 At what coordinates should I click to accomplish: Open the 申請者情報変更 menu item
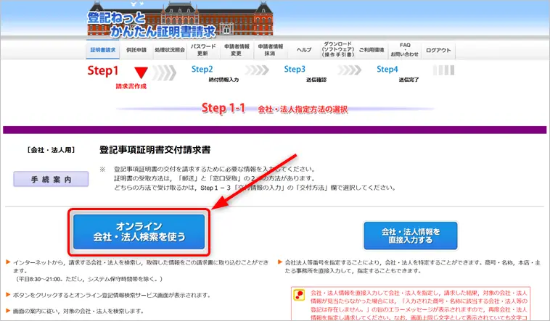236,50
